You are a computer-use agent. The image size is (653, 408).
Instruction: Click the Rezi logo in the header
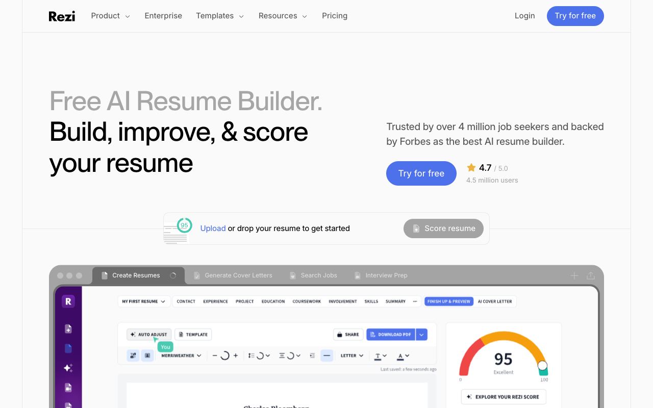pos(62,16)
